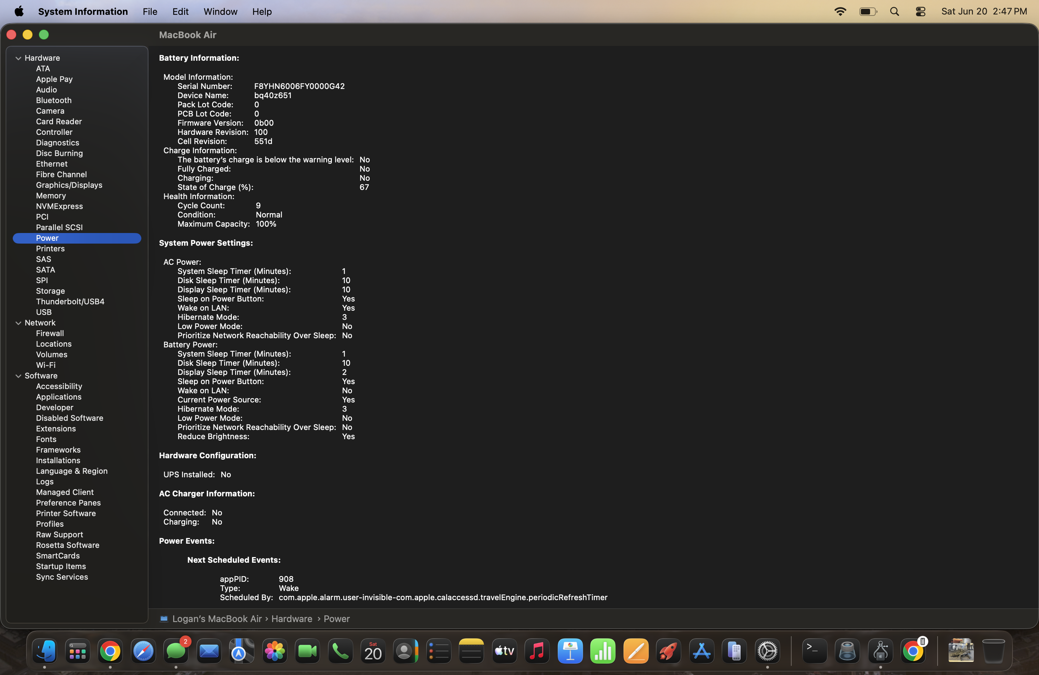Open System Settings from the Dock
This screenshot has height=675, width=1039.
[768, 651]
